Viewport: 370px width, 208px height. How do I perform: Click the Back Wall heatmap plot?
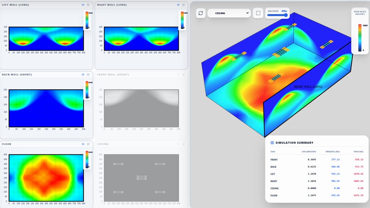click(x=46, y=108)
